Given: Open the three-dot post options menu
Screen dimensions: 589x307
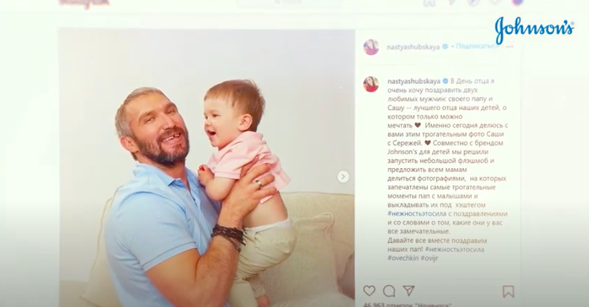Looking at the screenshot, I should tap(509, 46).
